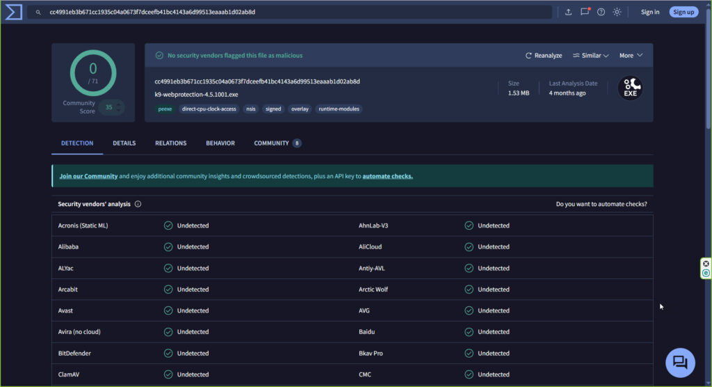
Task: Switch to the BEHAVIOR tab
Action: tap(220, 143)
